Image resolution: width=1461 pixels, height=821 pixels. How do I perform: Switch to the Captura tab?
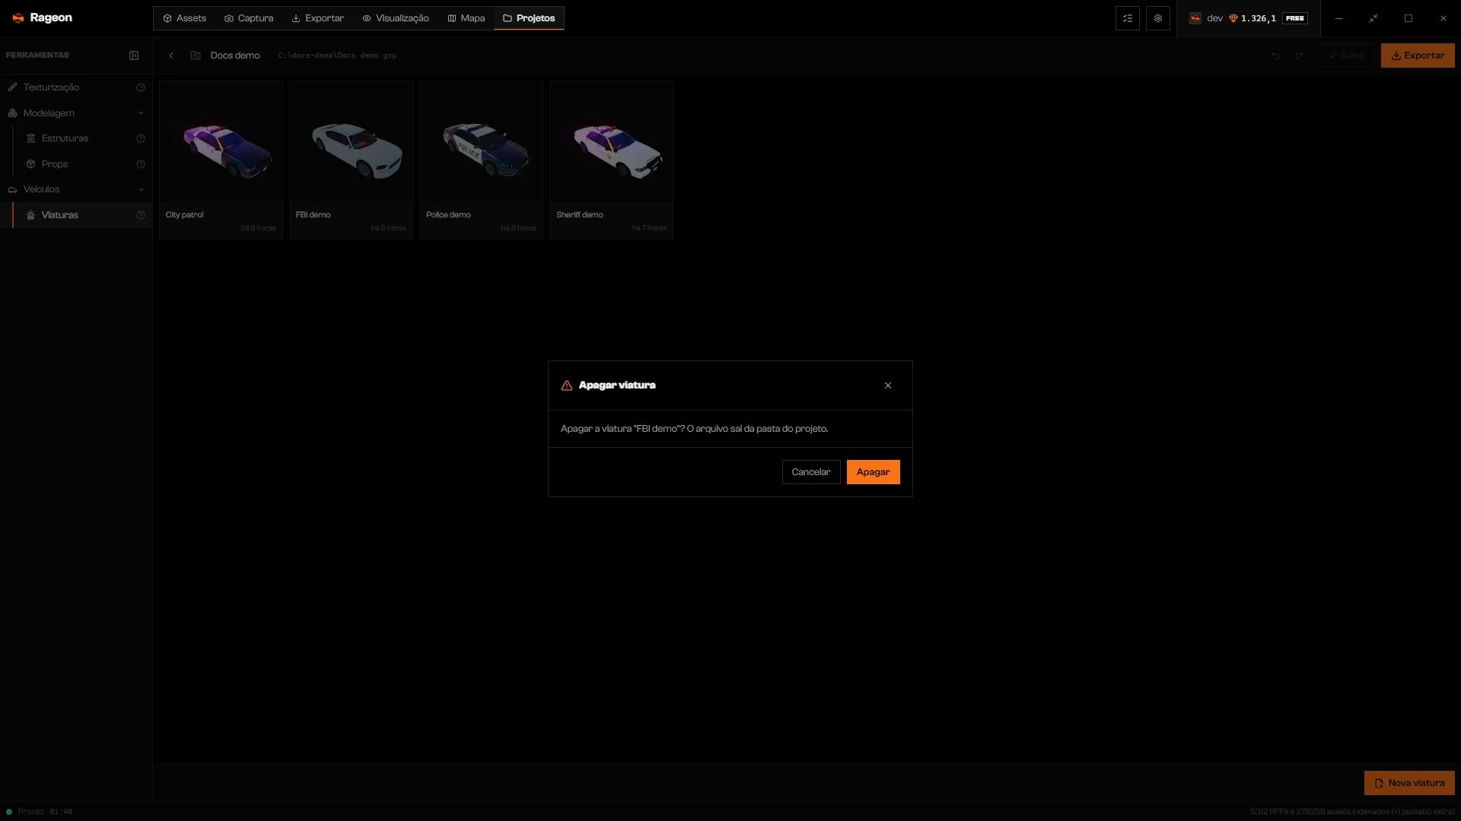pyautogui.click(x=249, y=18)
